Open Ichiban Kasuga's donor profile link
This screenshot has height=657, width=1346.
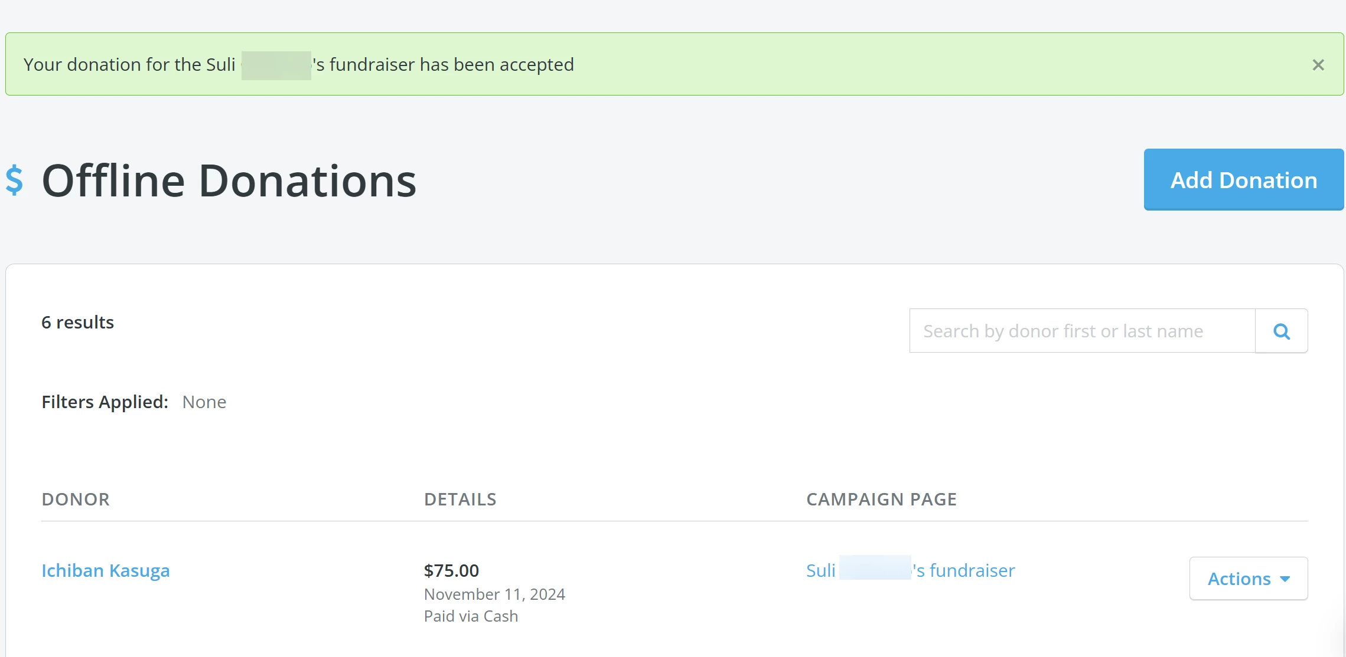tap(106, 570)
